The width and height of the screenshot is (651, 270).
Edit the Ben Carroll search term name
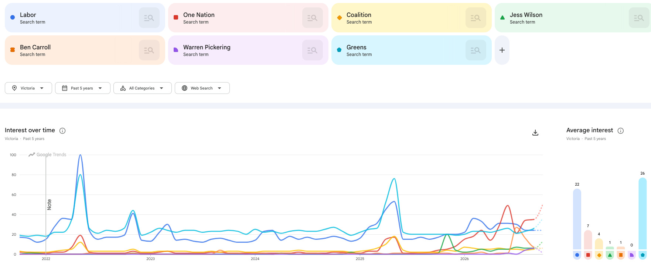tap(35, 47)
